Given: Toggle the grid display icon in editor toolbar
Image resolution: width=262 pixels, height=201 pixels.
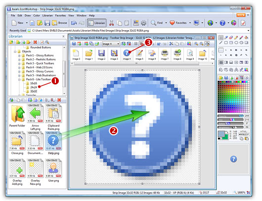Looking at the screenshot, I should 136,44.
